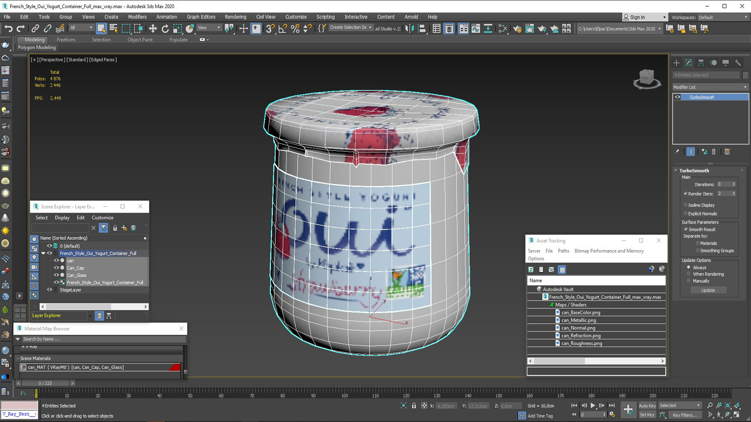Remove modifier with the trash icon

pyautogui.click(x=713, y=152)
